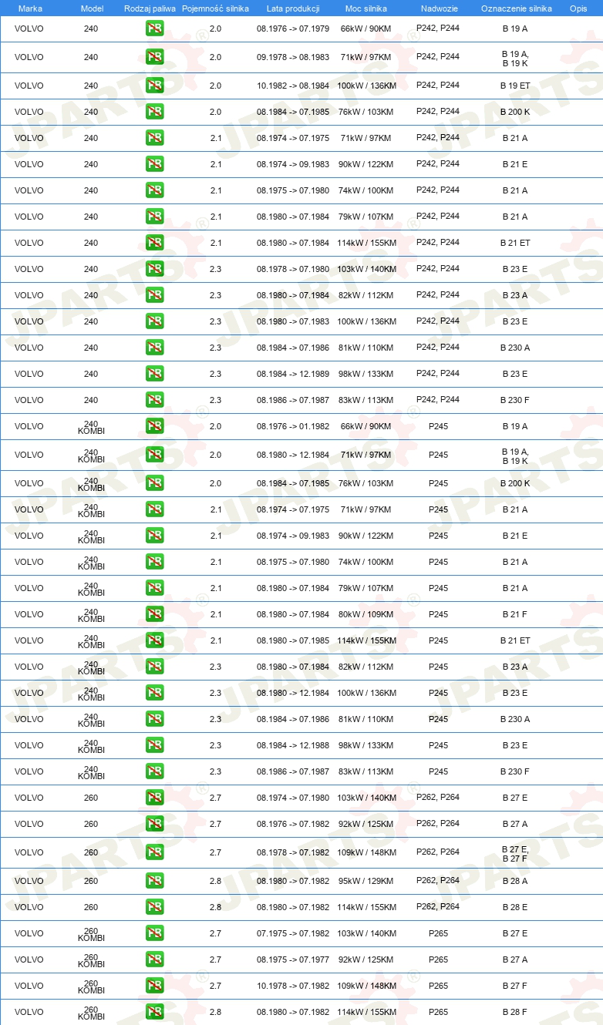Click fuel icon in the 95kW / 129KM row

click(x=155, y=881)
